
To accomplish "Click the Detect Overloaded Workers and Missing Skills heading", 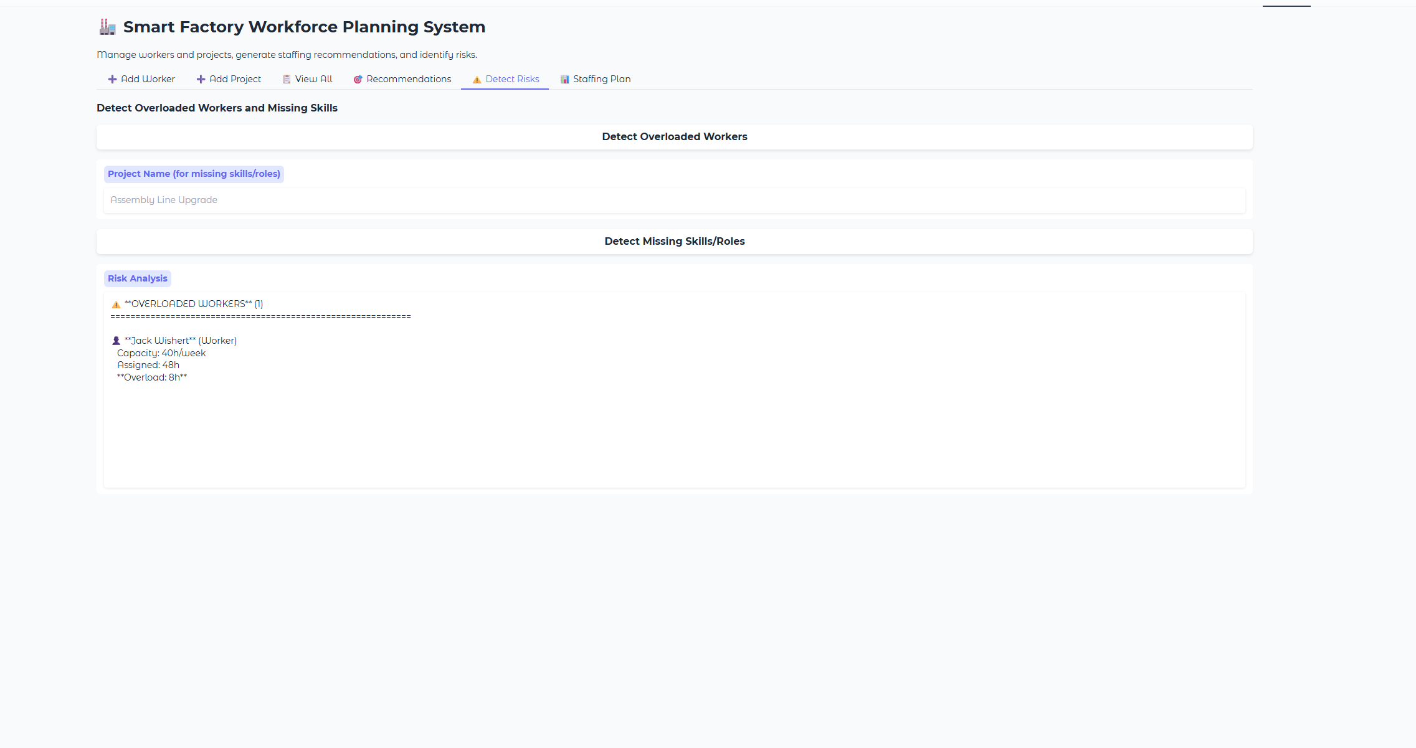I will [x=217, y=108].
